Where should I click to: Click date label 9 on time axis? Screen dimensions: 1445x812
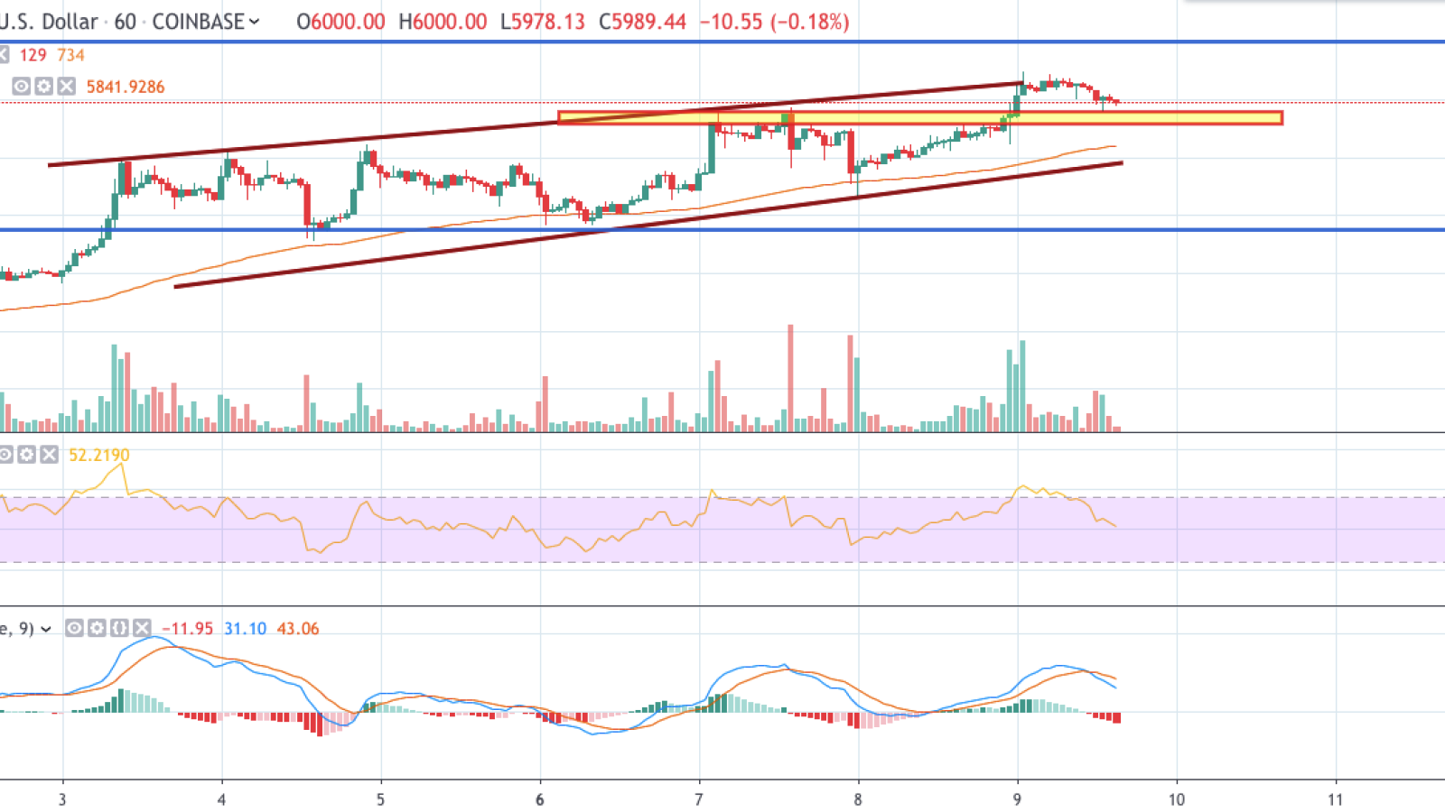pos(1017,799)
